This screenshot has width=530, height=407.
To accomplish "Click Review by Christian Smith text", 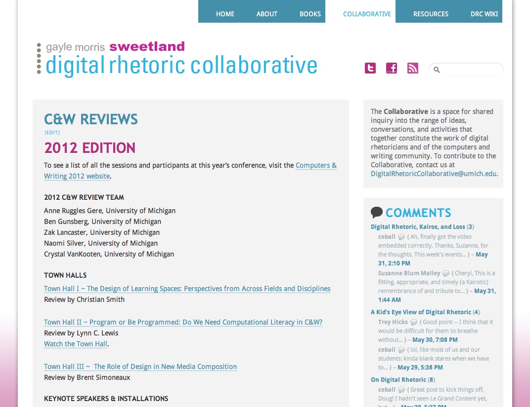I will 84,299.
